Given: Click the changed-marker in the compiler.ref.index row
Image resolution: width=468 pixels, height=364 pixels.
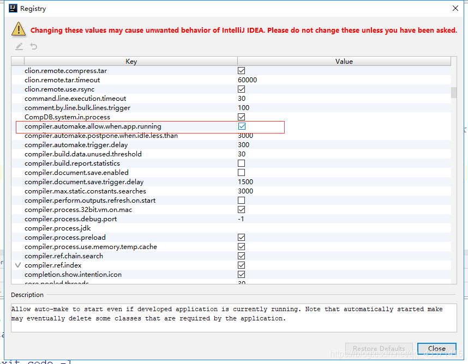Looking at the screenshot, I should pos(18,265).
